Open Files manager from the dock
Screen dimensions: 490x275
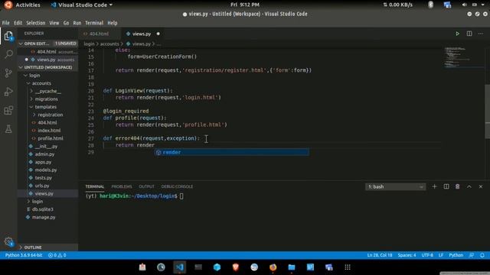[292, 267]
